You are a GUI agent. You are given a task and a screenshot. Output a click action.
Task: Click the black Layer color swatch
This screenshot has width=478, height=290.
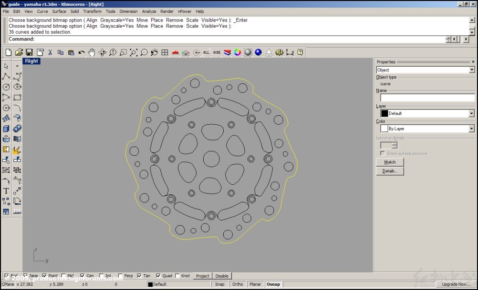click(x=384, y=113)
